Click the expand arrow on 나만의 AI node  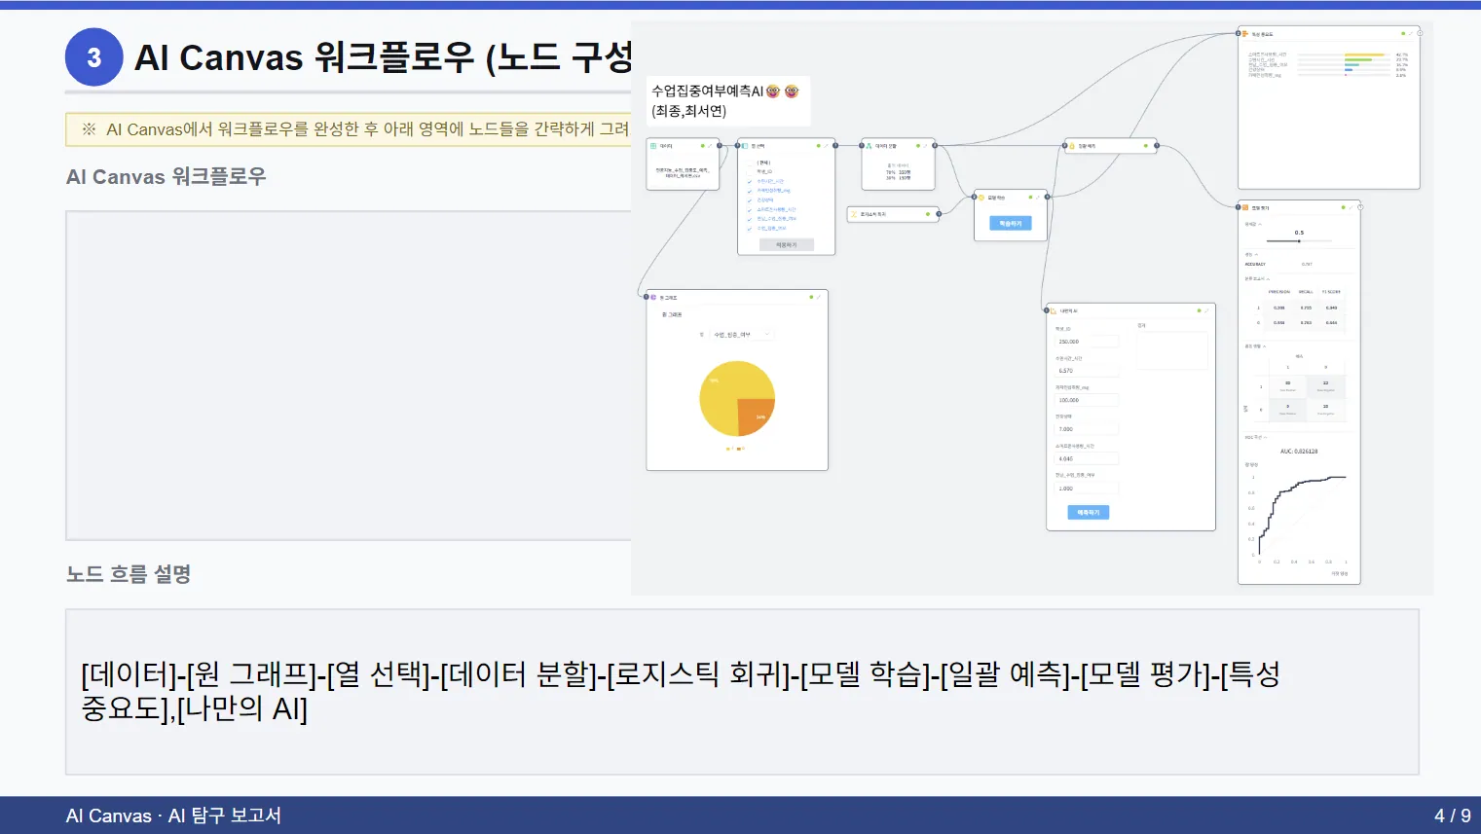click(x=1206, y=310)
